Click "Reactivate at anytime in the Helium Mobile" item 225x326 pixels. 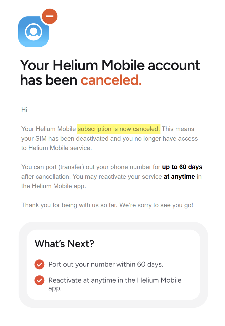point(115,280)
